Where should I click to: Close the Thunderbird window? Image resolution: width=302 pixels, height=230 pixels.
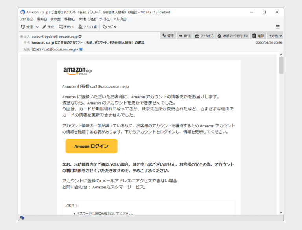coord(277,12)
